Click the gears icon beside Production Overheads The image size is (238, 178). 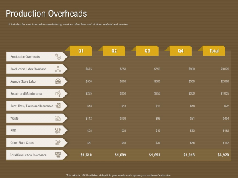click(x=58, y=57)
